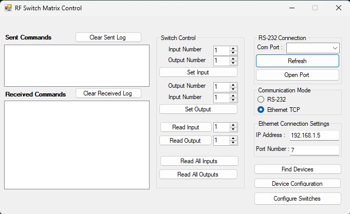
Task: Click the Port Number text field
Action: (315, 150)
